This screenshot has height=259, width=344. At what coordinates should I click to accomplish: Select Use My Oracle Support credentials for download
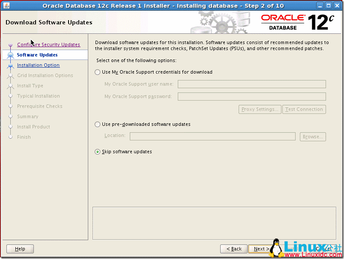(97, 72)
